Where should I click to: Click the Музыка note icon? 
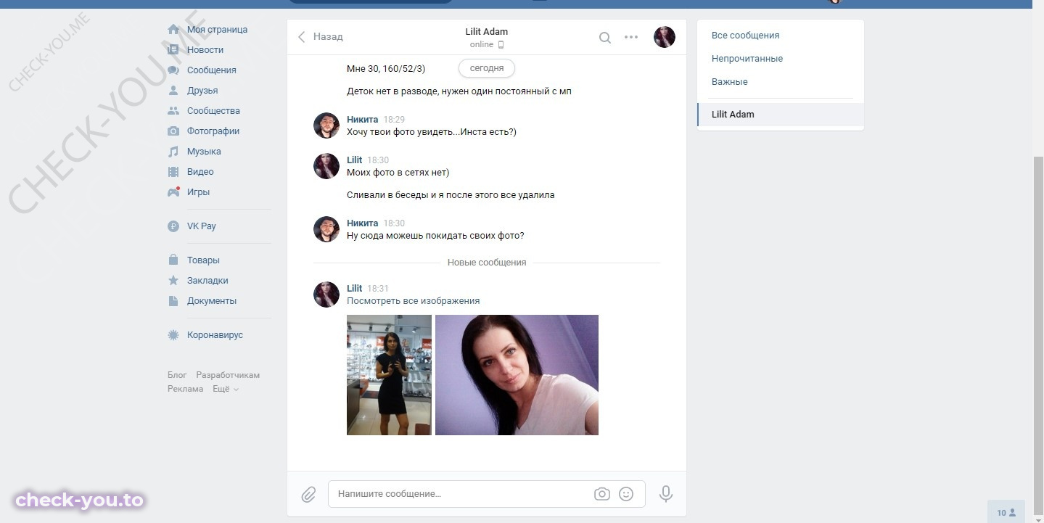173,152
